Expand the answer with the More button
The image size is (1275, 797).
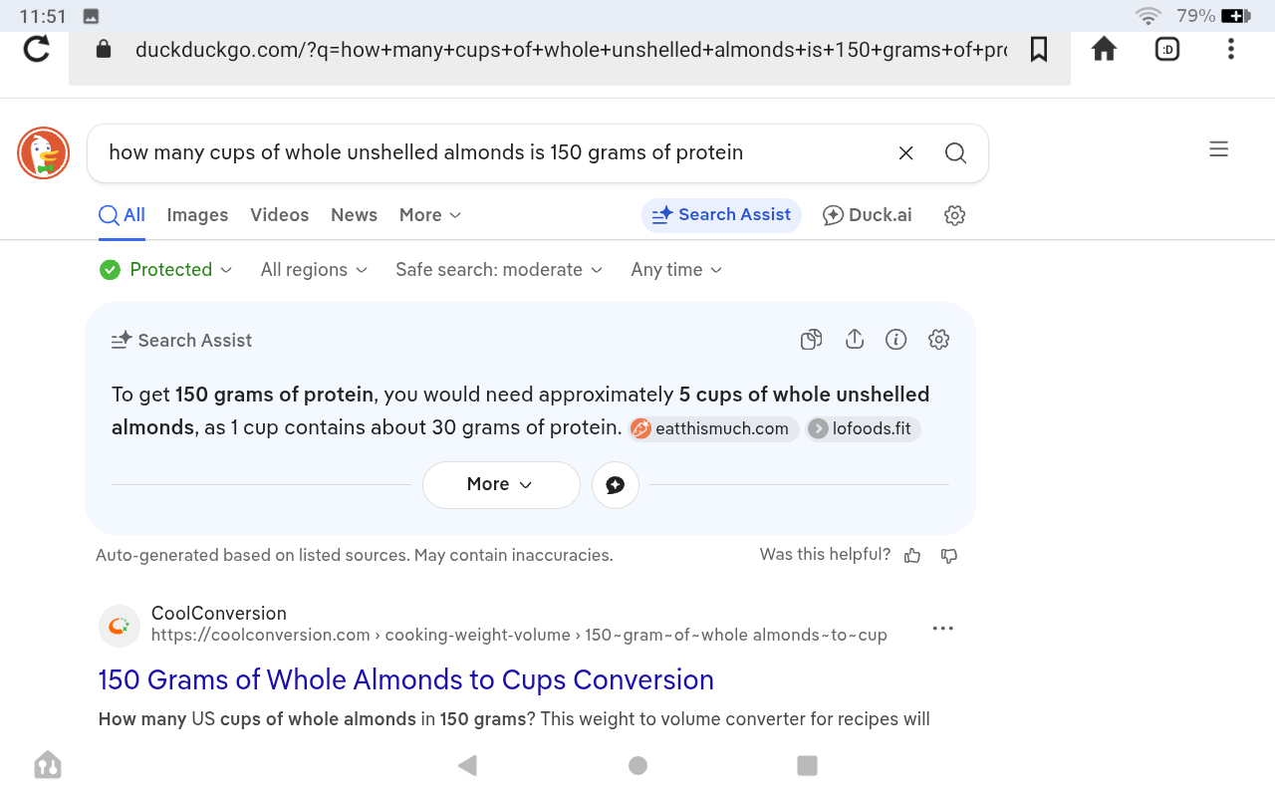501,484
